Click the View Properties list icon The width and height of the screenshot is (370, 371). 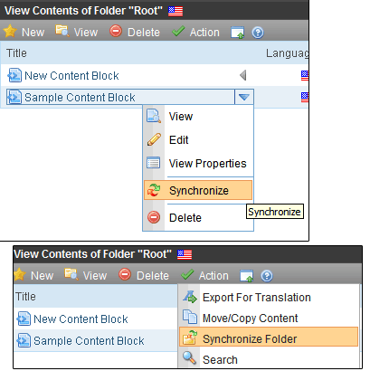(x=154, y=163)
